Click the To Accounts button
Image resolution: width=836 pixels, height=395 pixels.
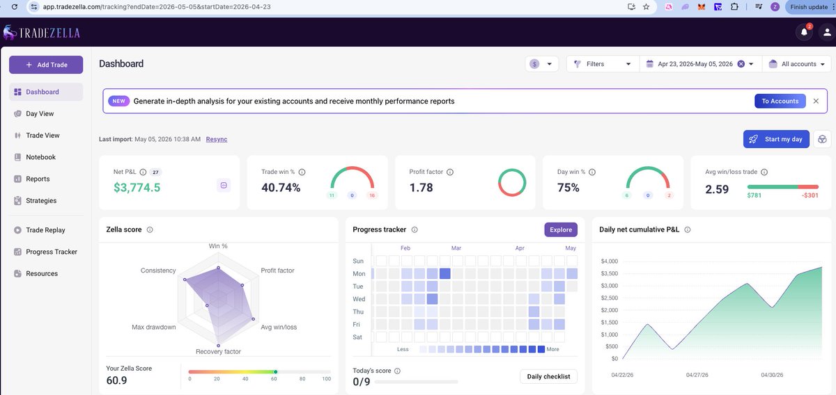coord(780,101)
